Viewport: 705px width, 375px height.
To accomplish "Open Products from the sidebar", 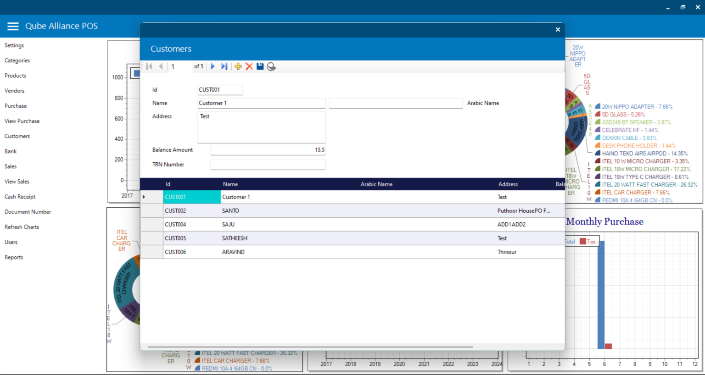I will [15, 76].
